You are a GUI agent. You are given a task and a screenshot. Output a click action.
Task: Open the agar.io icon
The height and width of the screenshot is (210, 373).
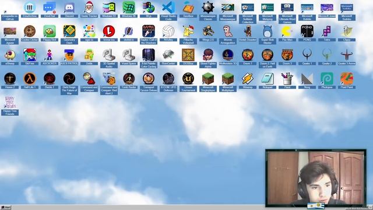tap(89, 31)
